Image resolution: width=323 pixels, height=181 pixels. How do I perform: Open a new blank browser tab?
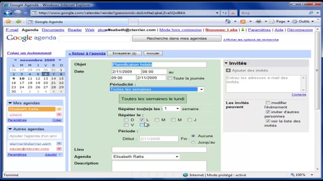[x=133, y=22]
